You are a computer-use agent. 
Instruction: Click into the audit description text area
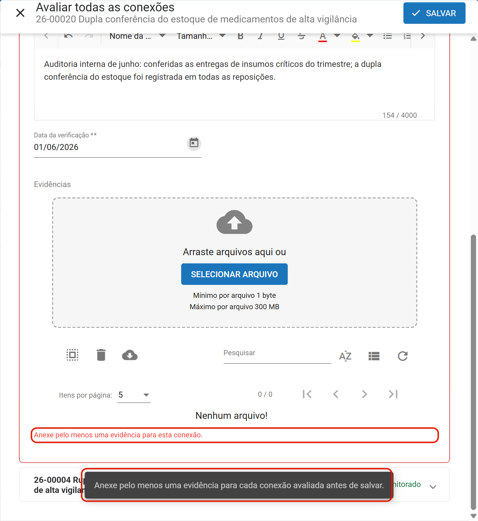coord(234,84)
